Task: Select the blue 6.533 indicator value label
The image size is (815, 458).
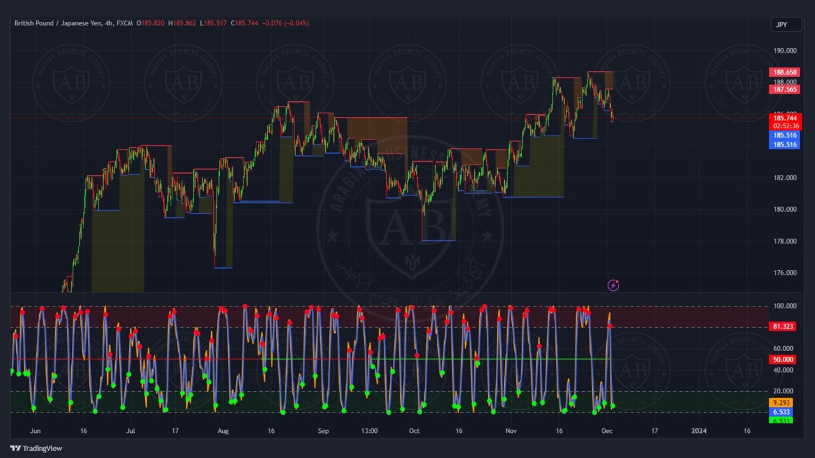Action: click(x=781, y=412)
